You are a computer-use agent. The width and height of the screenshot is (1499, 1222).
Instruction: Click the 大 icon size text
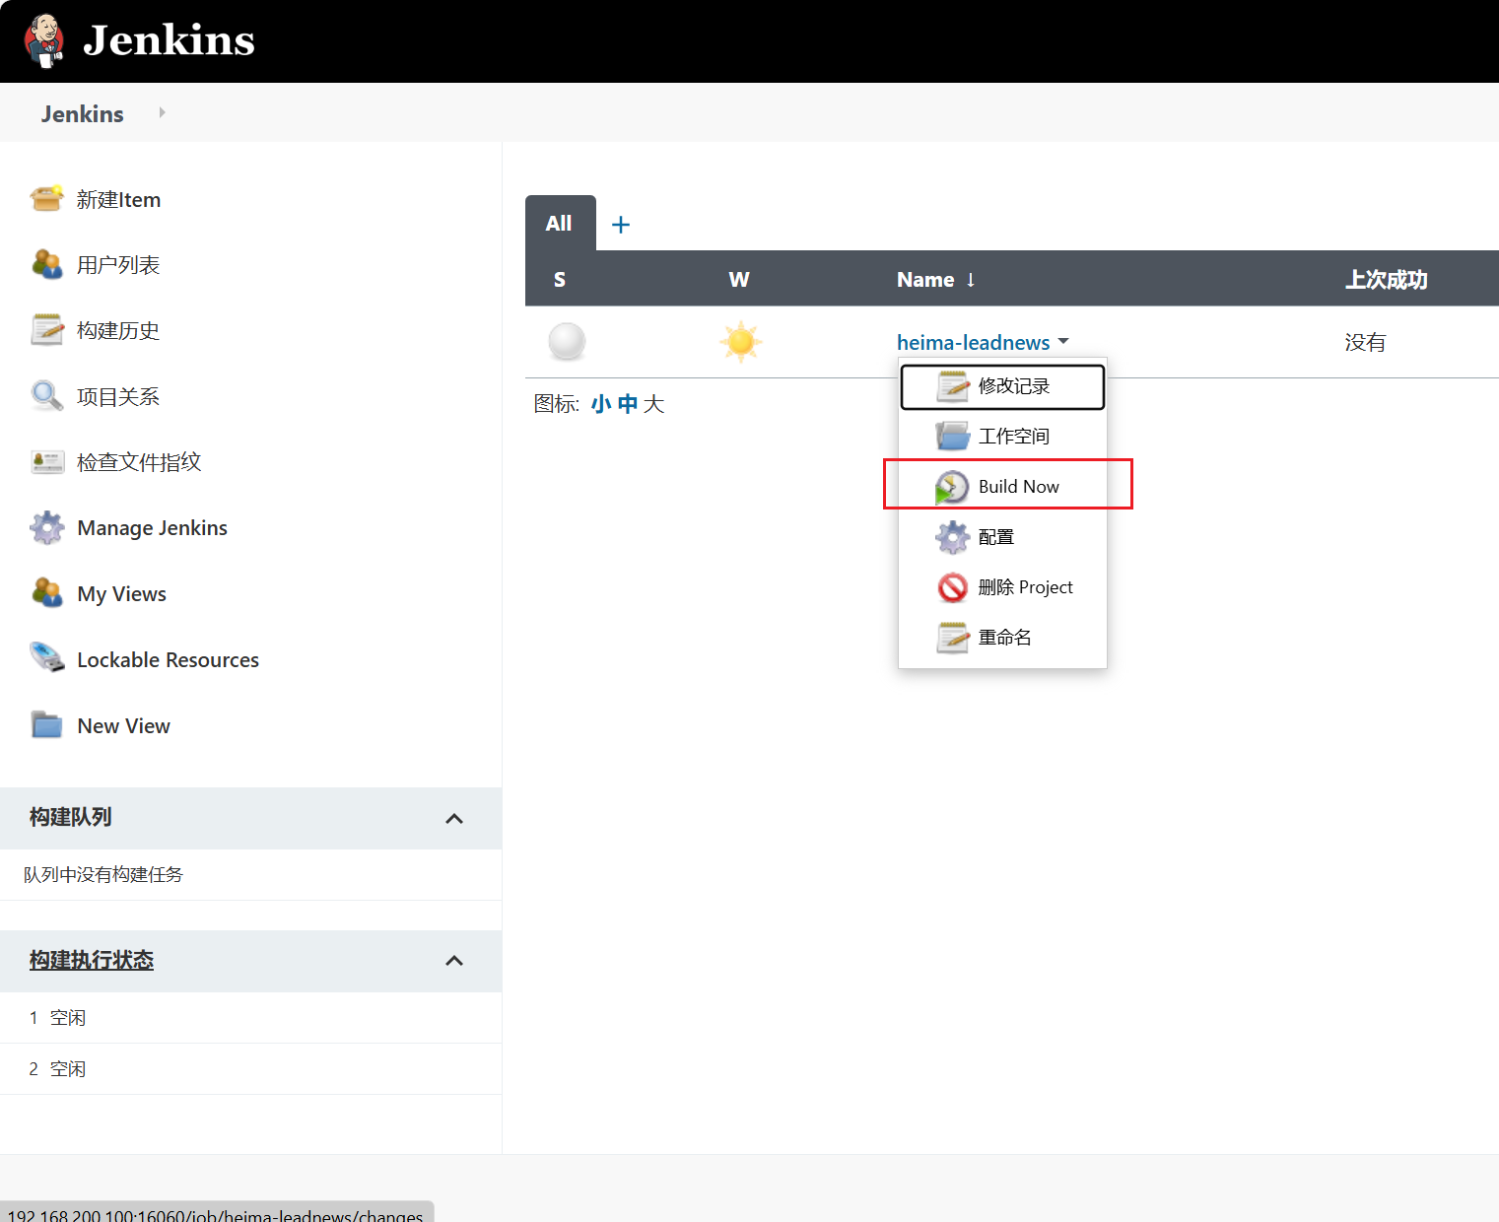(654, 404)
